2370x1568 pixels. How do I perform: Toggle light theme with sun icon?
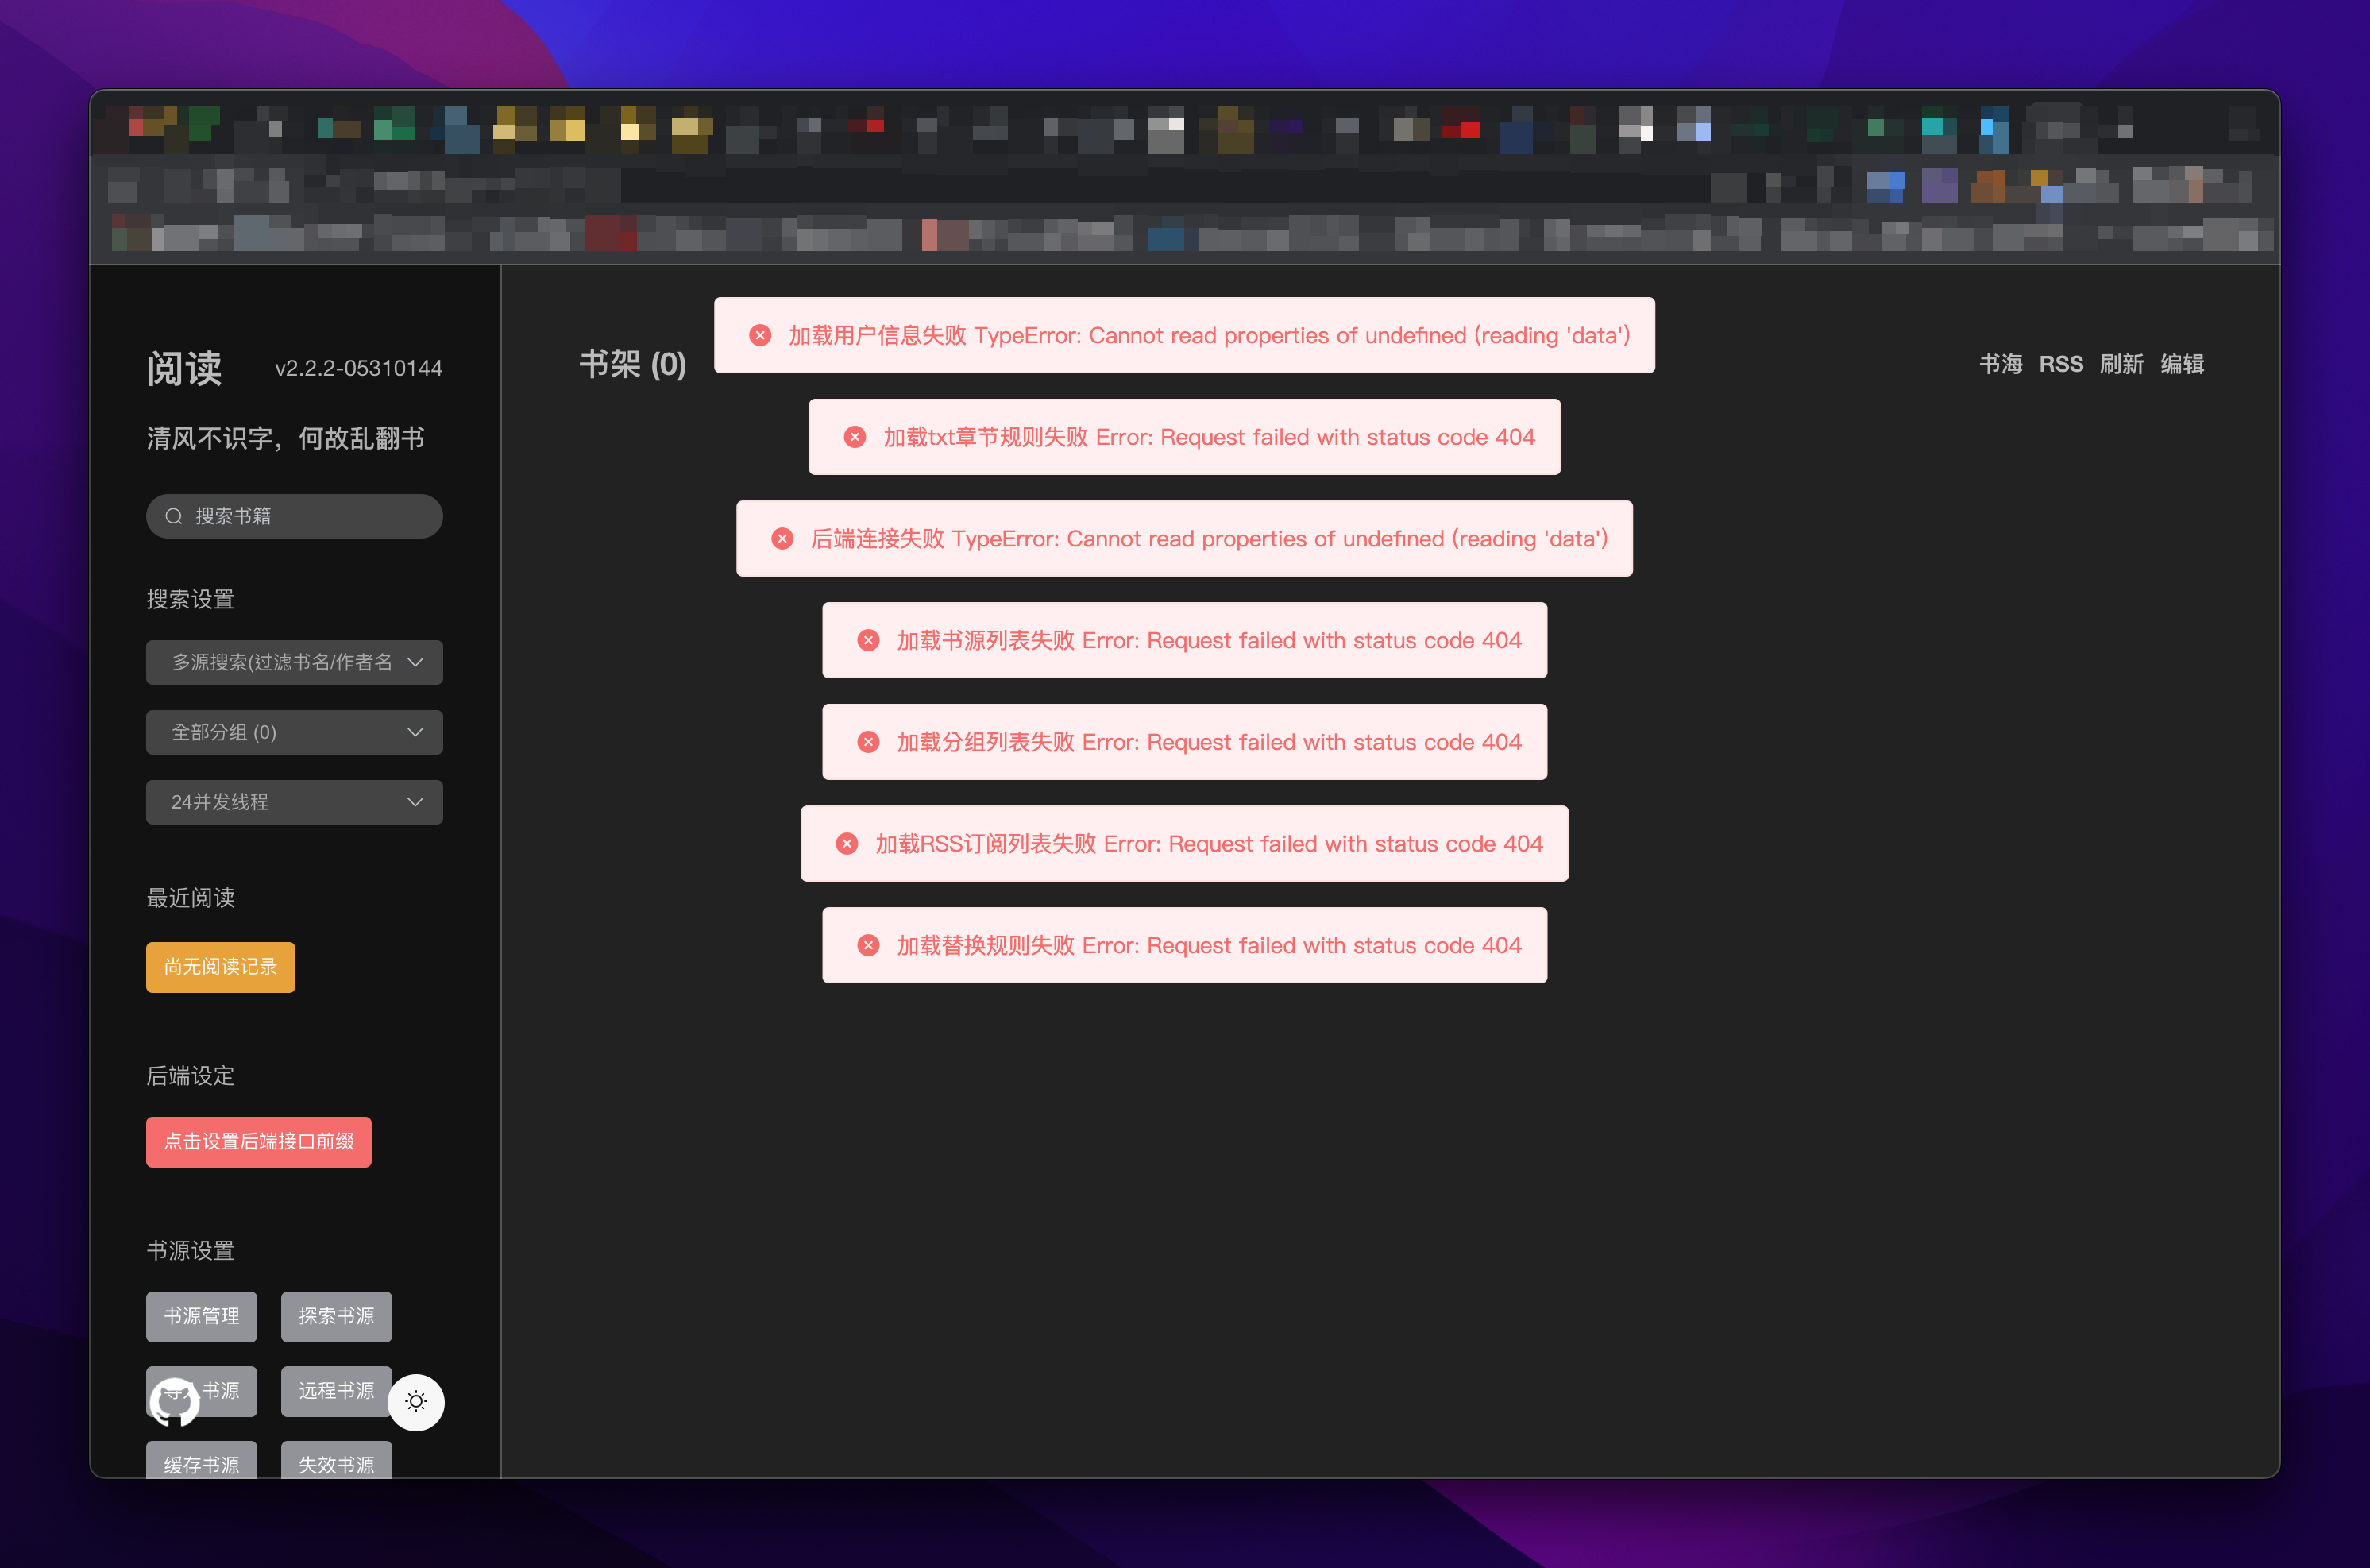[x=416, y=1401]
